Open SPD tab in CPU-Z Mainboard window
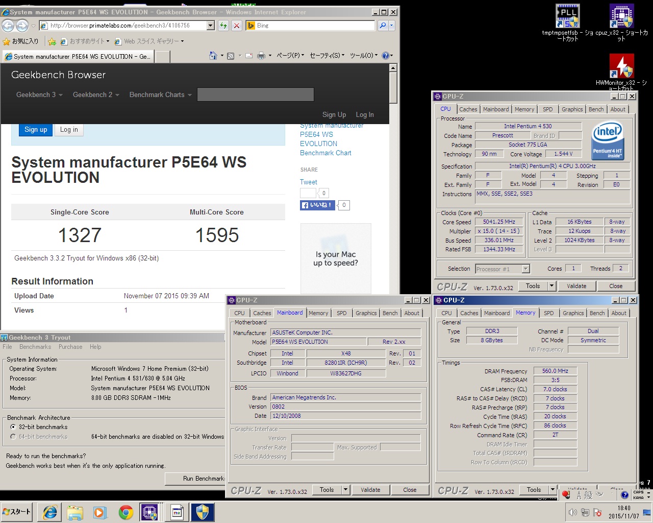Image resolution: width=653 pixels, height=523 pixels. 341,313
